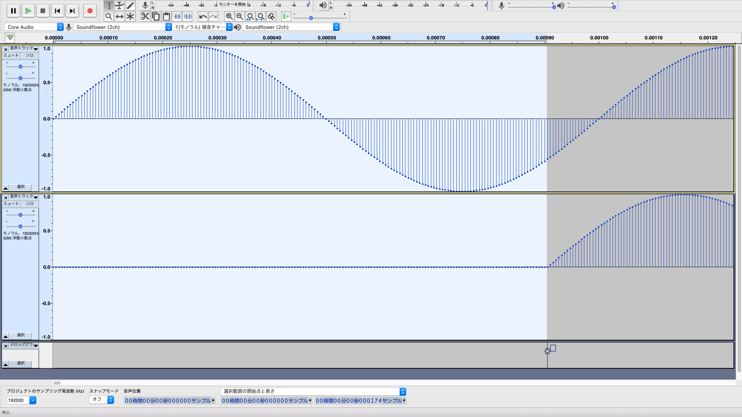Click the red Record button
Image resolution: width=742 pixels, height=417 pixels.
(90, 11)
